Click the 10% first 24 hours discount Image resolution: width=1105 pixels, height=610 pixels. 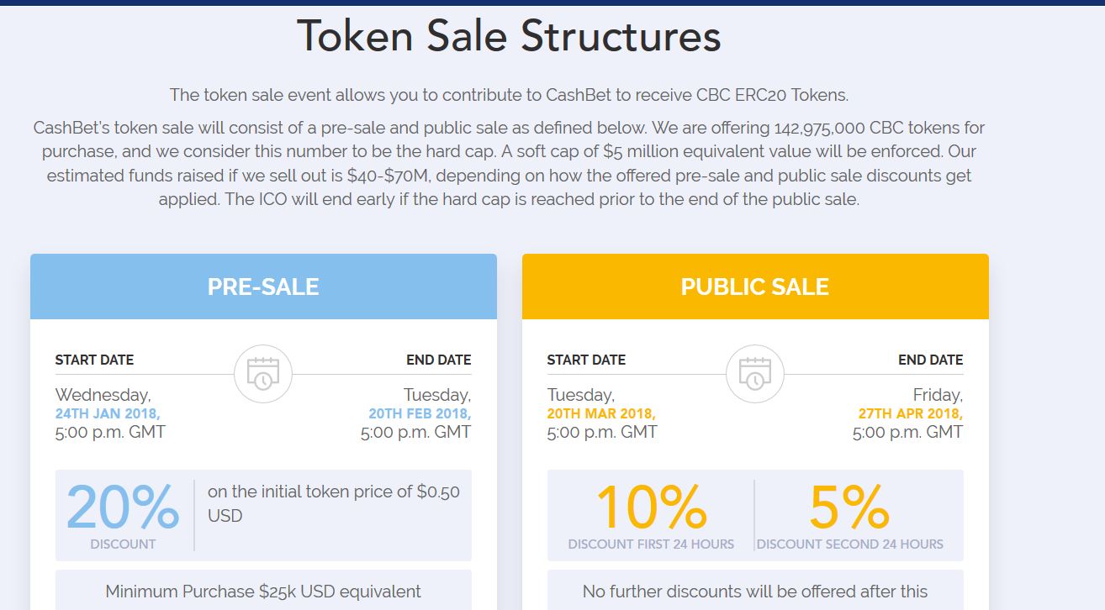click(x=651, y=507)
